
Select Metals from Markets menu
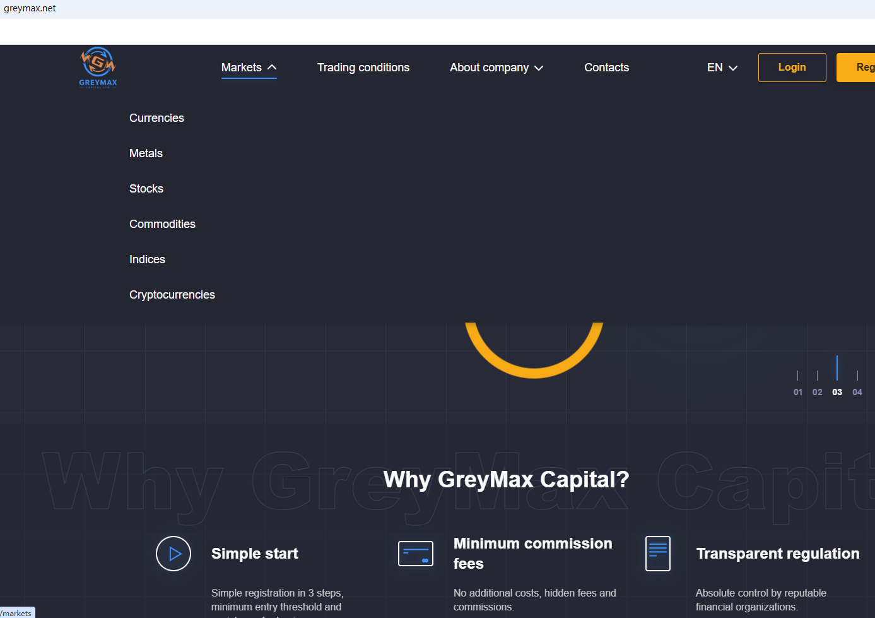tap(146, 153)
